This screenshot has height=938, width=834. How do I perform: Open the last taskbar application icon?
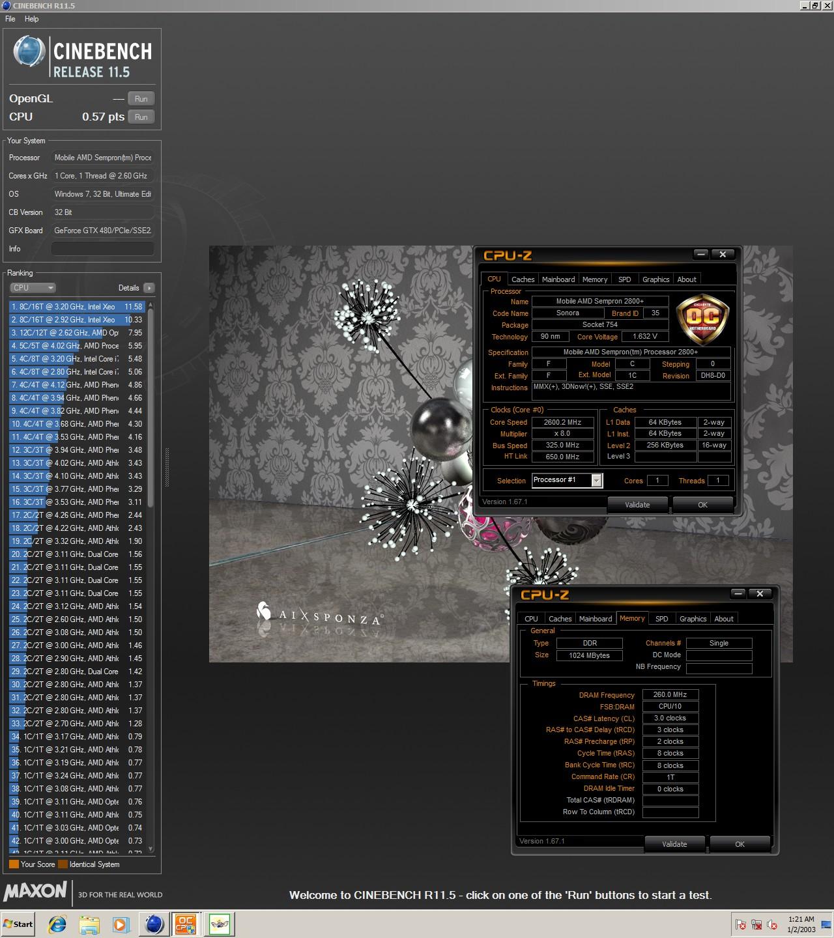tap(220, 924)
